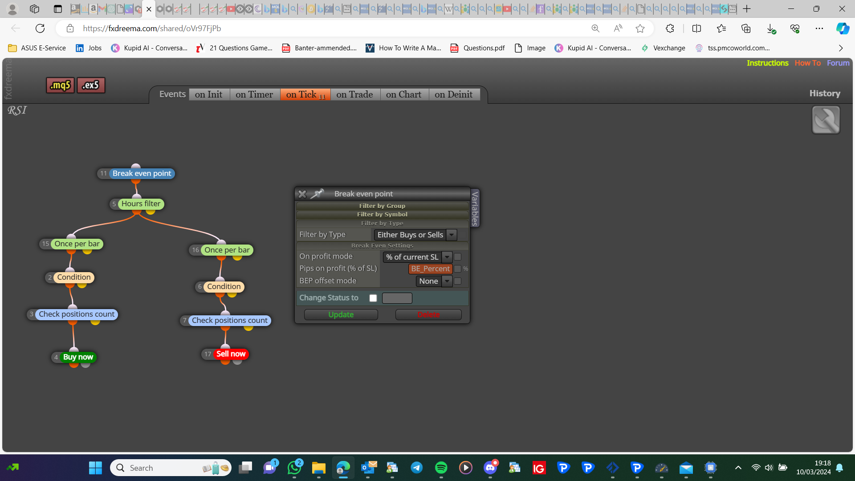Screen dimensions: 855x481
Task: Open the Forum link
Action: coord(838,63)
